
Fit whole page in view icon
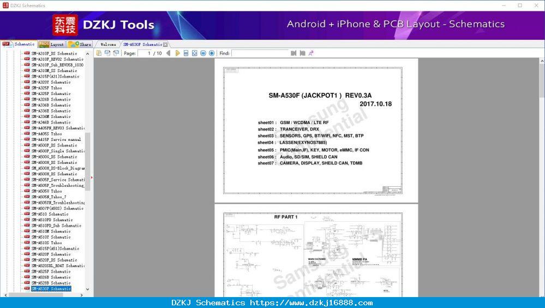[195, 54]
